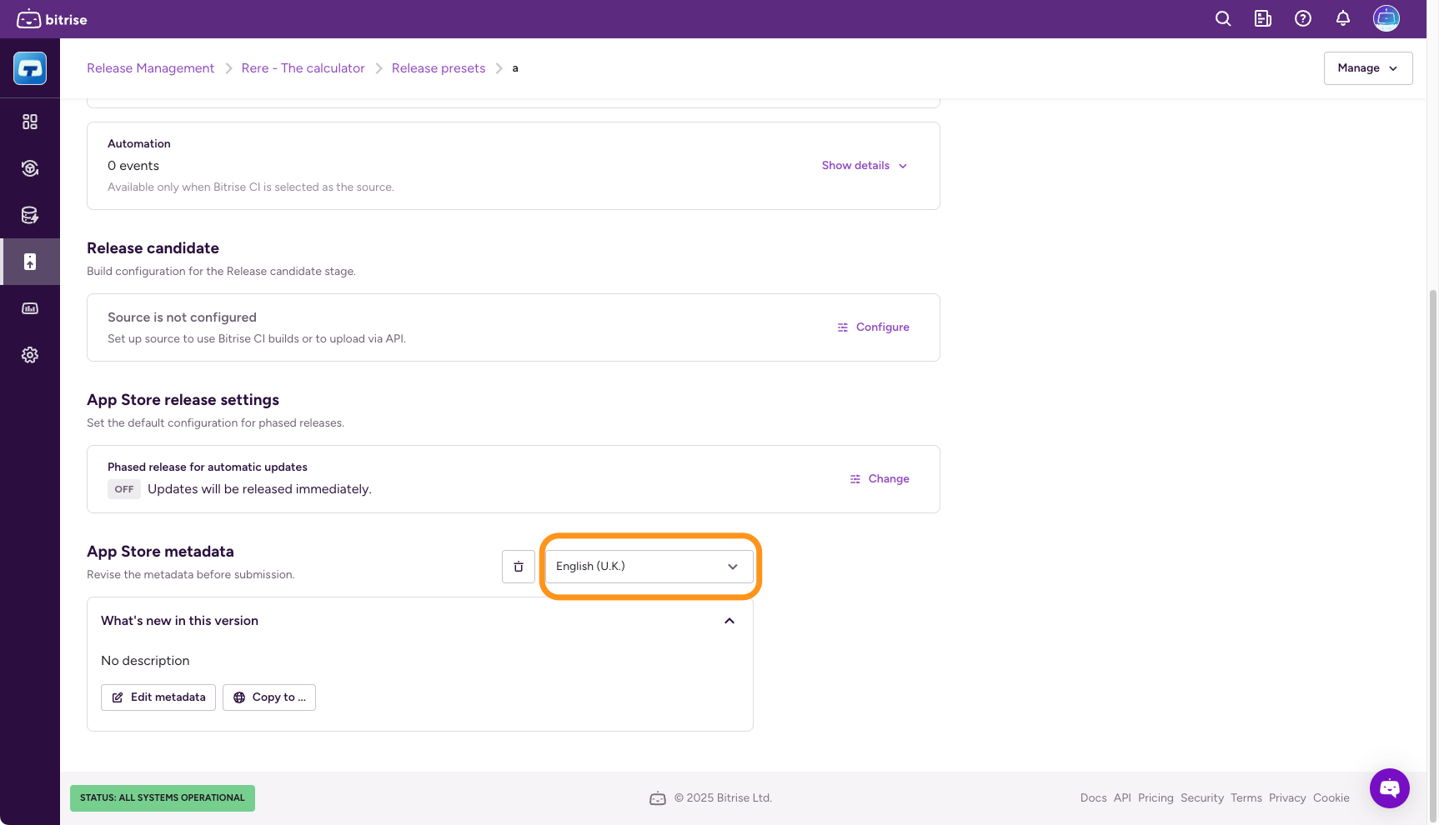The height and width of the screenshot is (825, 1439).
Task: Expand the Manage dropdown button
Action: [1367, 68]
